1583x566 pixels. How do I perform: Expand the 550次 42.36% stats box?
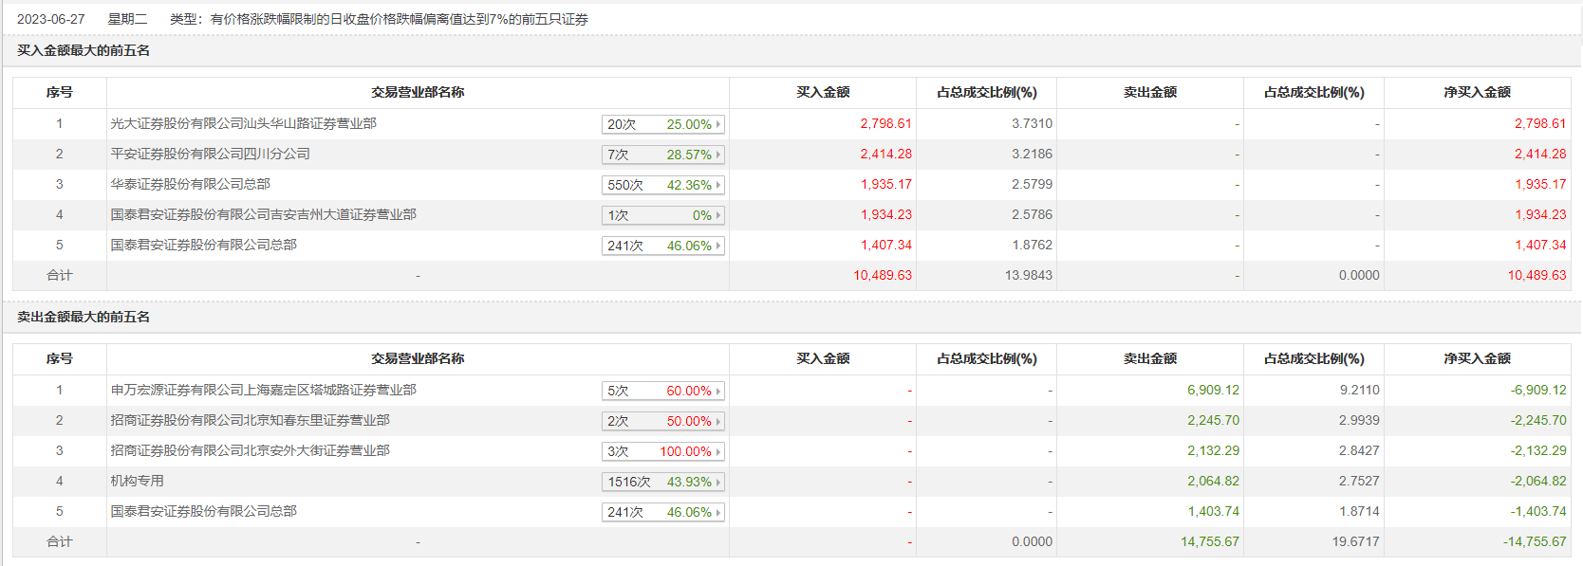coord(663,185)
